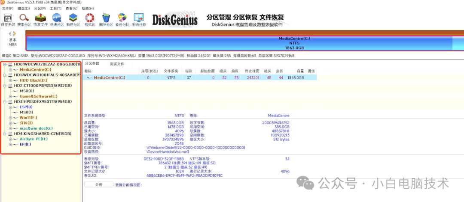
Task: Click the partition icon beside MSR(1)
Action: 16,113
